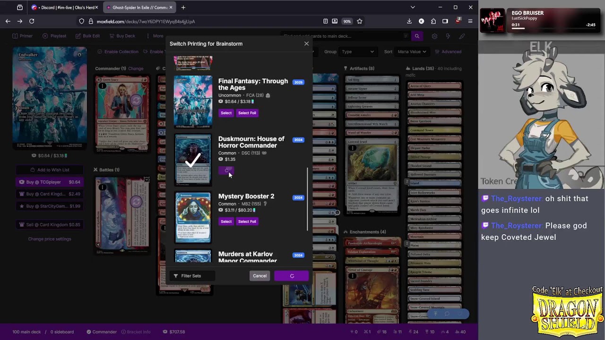The width and height of the screenshot is (605, 340).
Task: Select the Mystery Booster 2 printing
Action: tap(226, 221)
